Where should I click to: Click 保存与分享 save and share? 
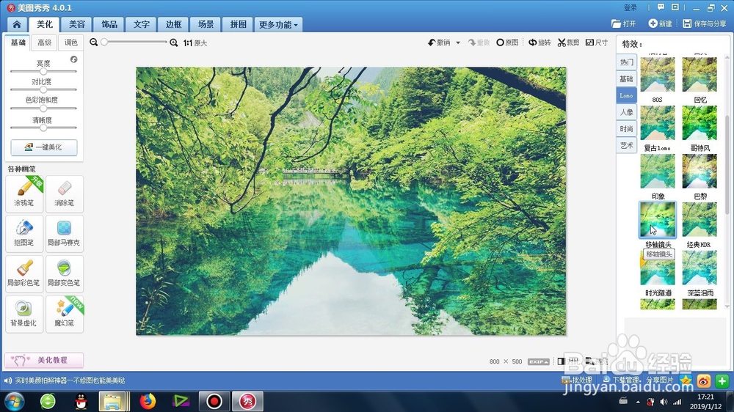tap(705, 23)
